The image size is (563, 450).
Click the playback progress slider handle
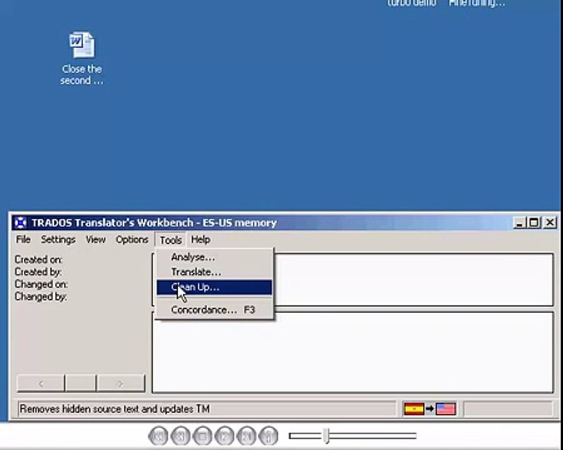tap(326, 436)
